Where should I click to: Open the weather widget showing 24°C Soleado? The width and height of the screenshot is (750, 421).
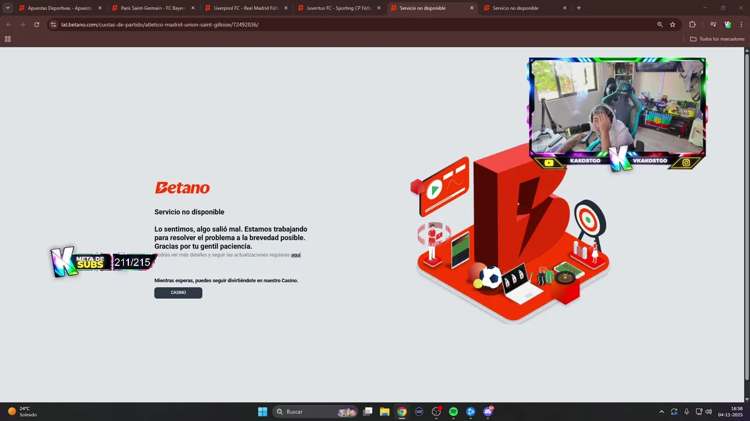(x=22, y=412)
